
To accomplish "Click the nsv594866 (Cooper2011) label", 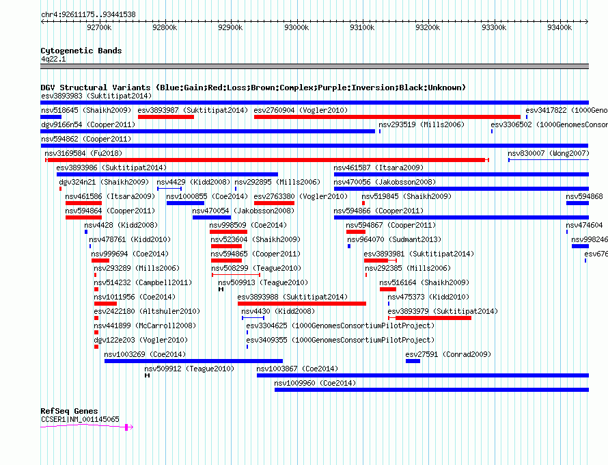I will [x=378, y=211].
